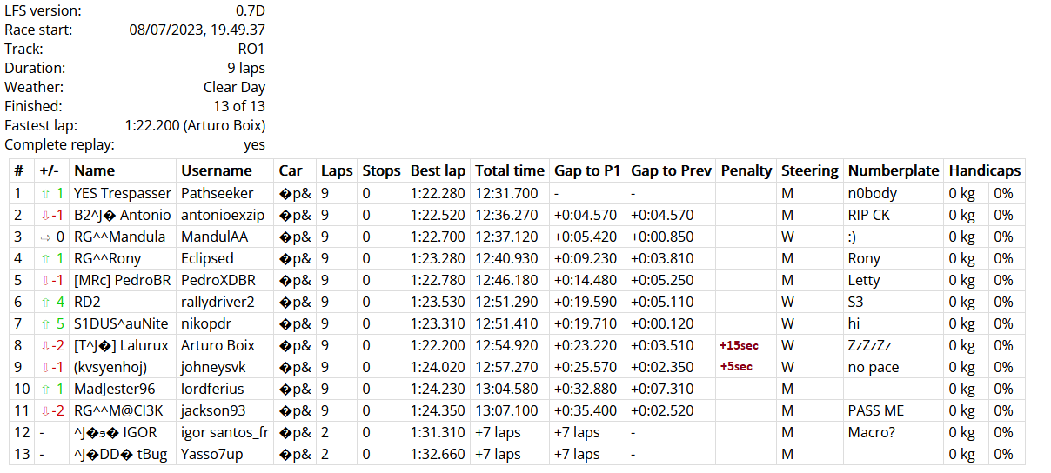1051x473 pixels.
Task: Click the Total time column header
Action: coord(509,170)
